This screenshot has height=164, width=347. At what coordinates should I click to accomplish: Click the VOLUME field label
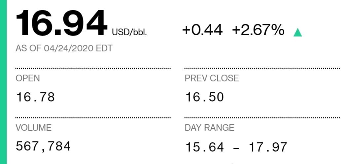(34, 128)
